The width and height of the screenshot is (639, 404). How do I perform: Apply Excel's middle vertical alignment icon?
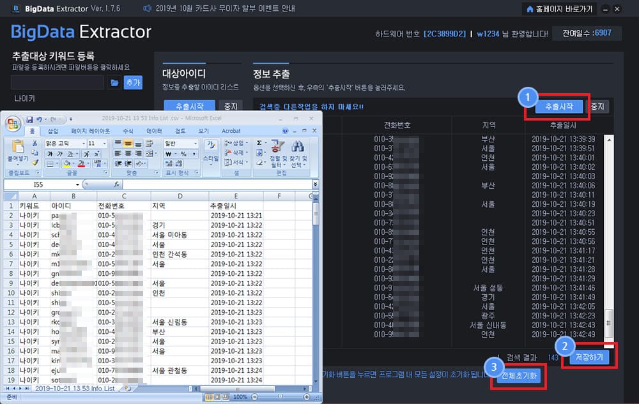[128, 143]
